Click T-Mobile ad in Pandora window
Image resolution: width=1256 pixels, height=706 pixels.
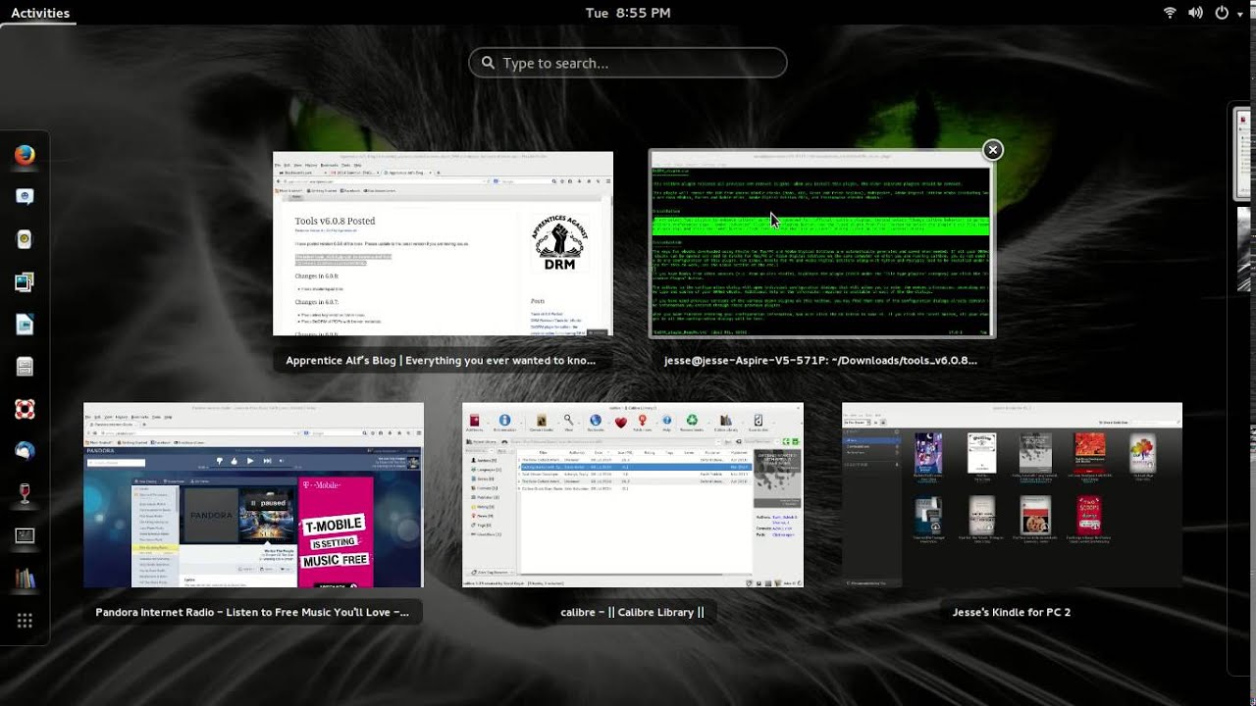335,532
